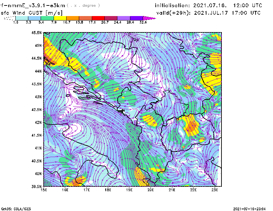Click the light blue 3.3–5.4 legend swatch
Image resolution: width=273 pixels, height=211 pixels.
[x=34, y=18]
